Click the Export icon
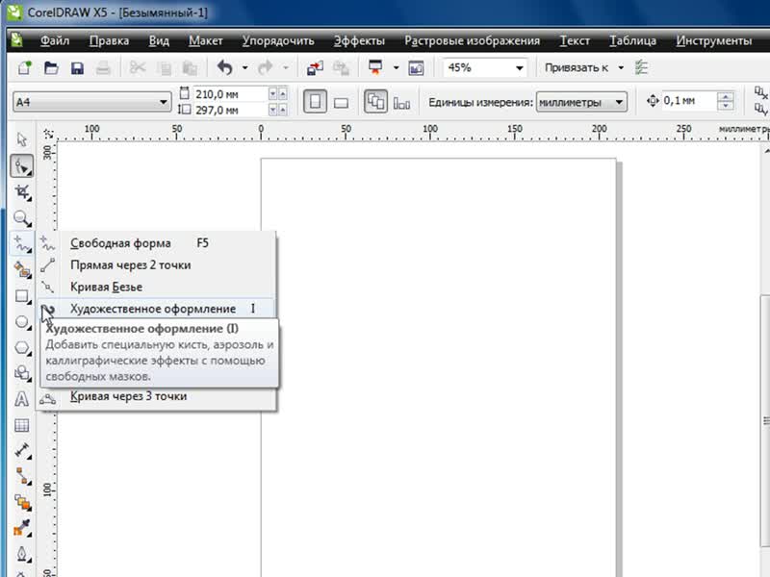Image resolution: width=770 pixels, height=577 pixels. pyautogui.click(x=341, y=67)
